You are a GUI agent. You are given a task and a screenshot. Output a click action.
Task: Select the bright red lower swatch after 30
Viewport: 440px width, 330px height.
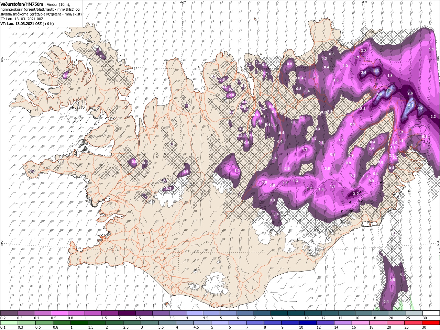[431, 323]
